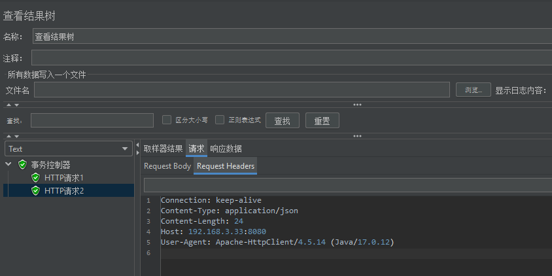Click line number 6 in the gutter
This screenshot has width=552, height=276.
coord(148,253)
